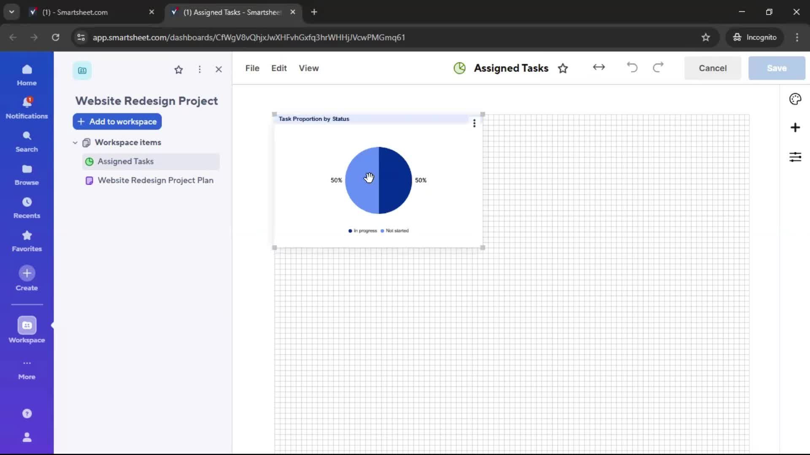Click the Add to workspace button
This screenshot has height=455, width=810.
(x=117, y=121)
